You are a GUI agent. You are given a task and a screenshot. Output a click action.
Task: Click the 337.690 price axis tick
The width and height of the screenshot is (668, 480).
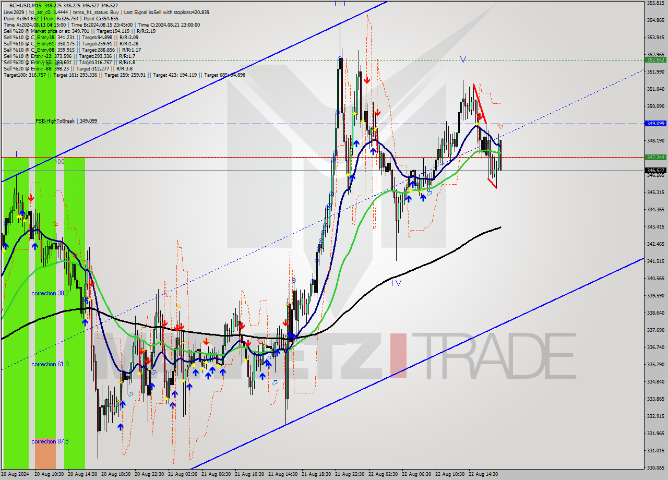655,330
